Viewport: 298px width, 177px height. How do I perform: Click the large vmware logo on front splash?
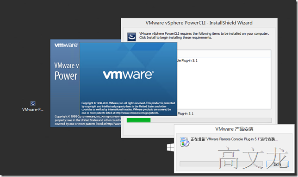pyautogui.click(x=128, y=75)
